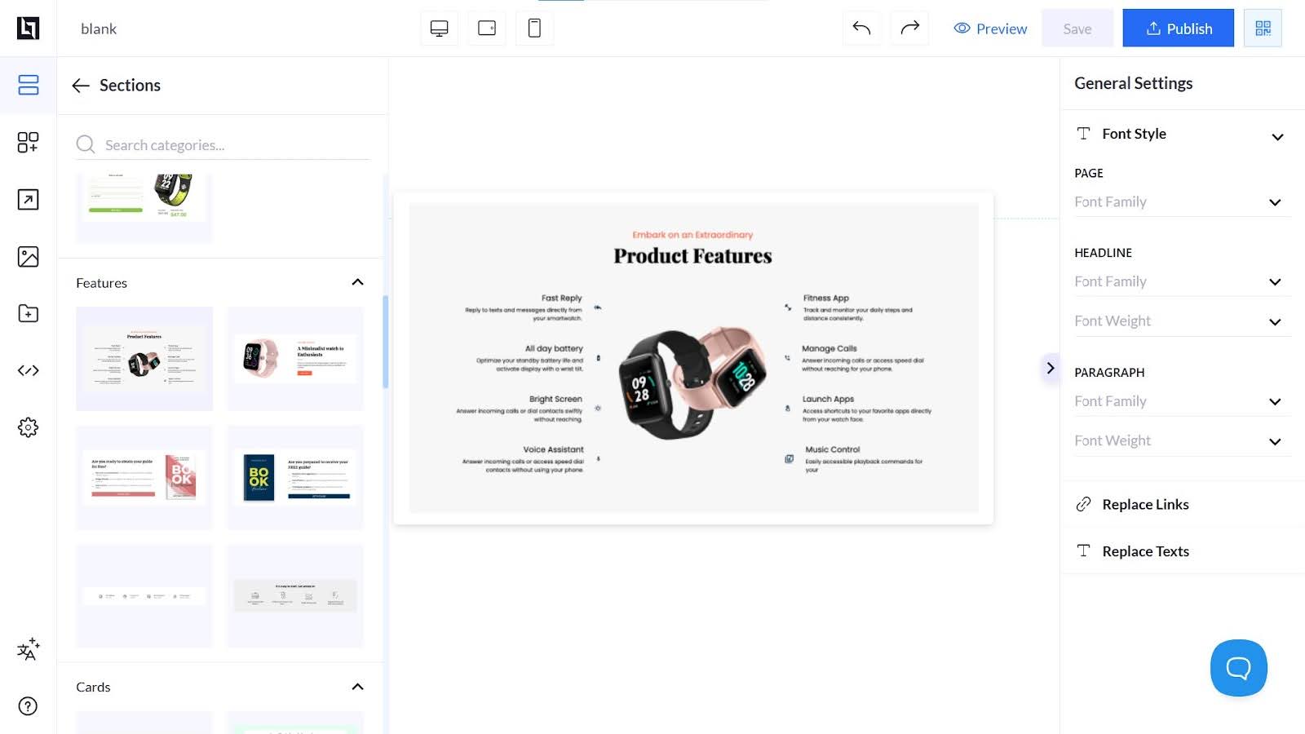Viewport: 1305px width, 734px height.
Task: Open the popup/external link icon in sidebar
Action: [x=28, y=199]
